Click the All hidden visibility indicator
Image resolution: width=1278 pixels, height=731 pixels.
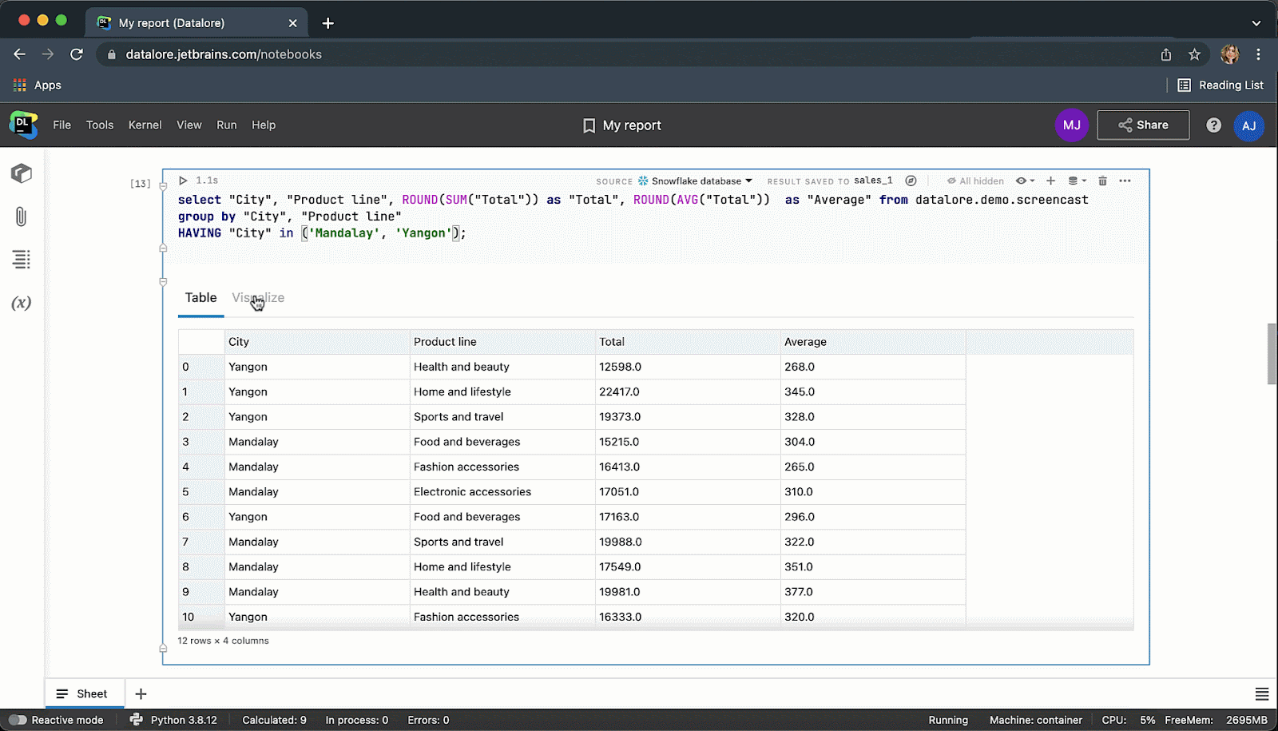coord(975,181)
